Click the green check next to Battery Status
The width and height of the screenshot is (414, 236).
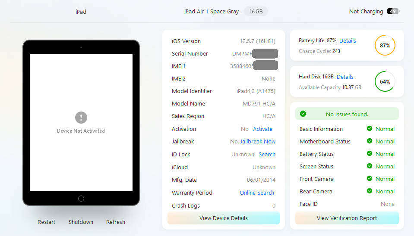(x=370, y=154)
